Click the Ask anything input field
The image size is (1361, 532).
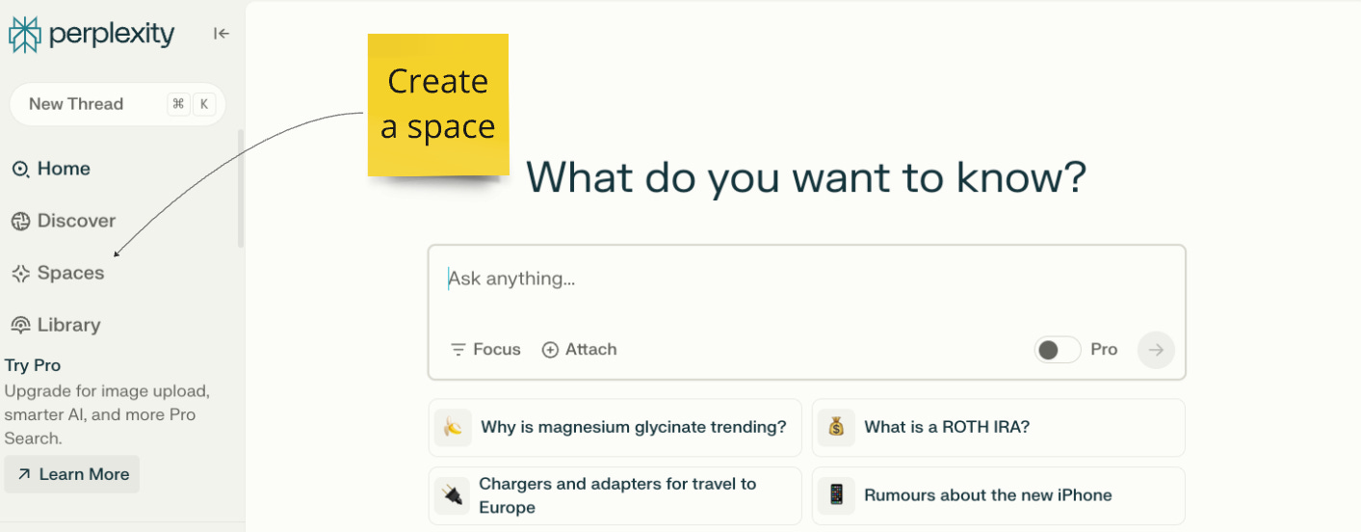[806, 279]
